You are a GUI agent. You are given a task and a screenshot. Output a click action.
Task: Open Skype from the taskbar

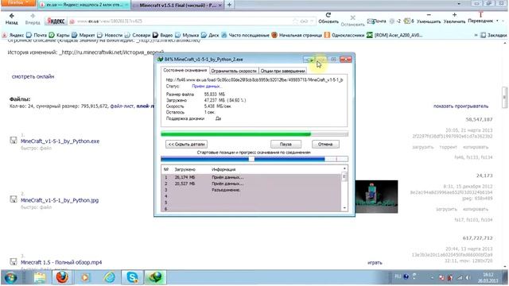[x=132, y=278]
